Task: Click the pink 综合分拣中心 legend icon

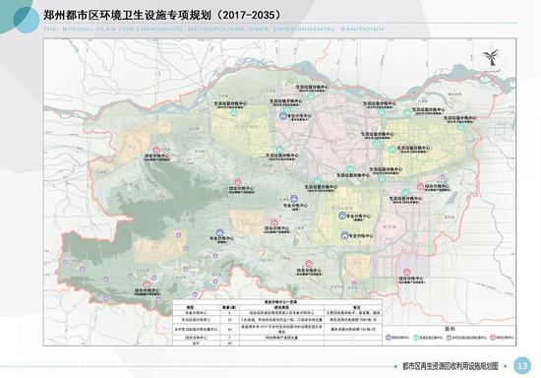Action: point(492,338)
